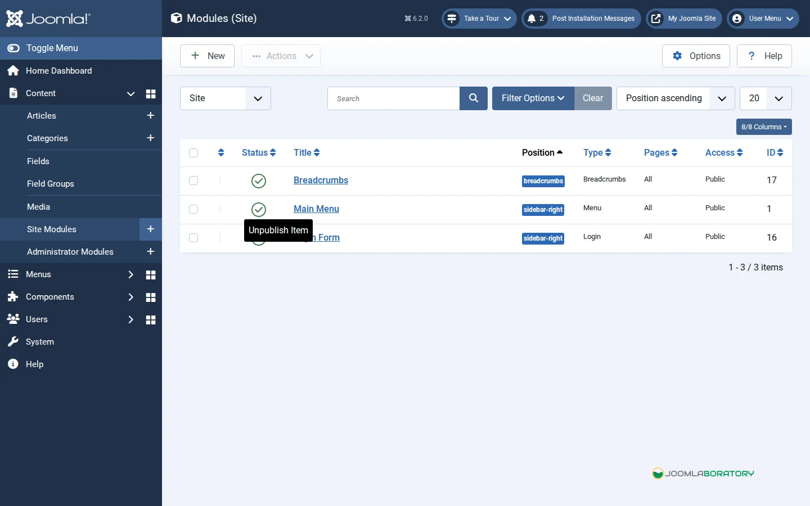This screenshot has width=810, height=506.
Task: Sort the table by Position
Action: click(x=542, y=153)
